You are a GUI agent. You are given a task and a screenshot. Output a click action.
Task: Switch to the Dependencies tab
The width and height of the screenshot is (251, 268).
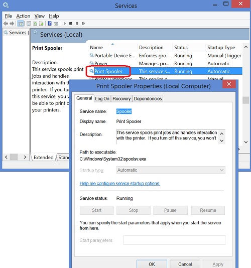coord(148,99)
